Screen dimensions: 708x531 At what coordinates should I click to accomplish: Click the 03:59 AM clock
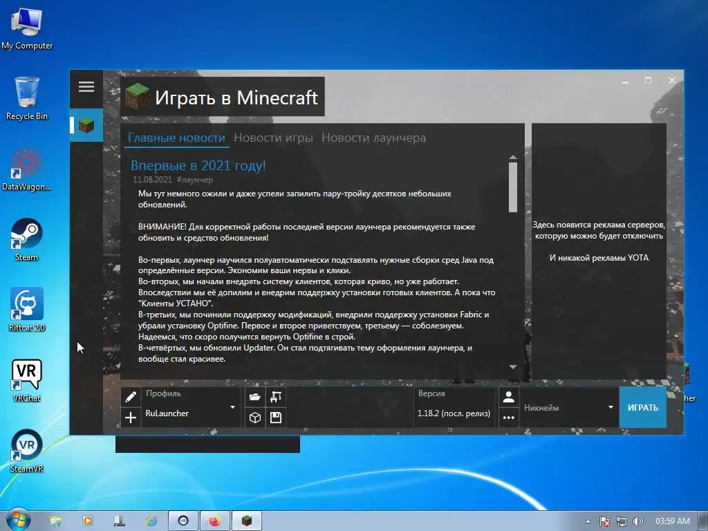click(x=673, y=521)
